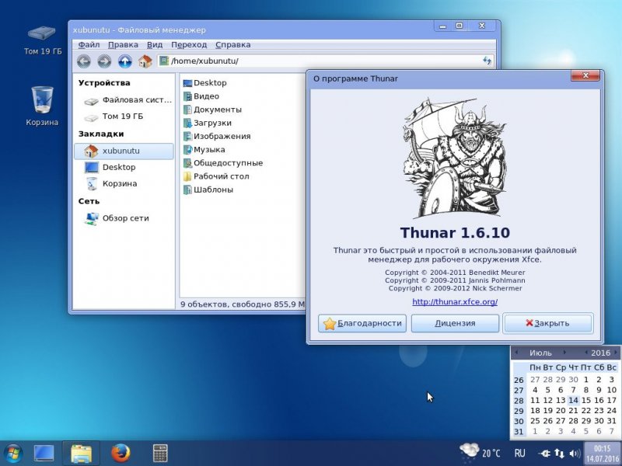Image resolution: width=622 pixels, height=466 pixels.
Task: Open the Общедоступные folder in the file list
Action: (223, 163)
